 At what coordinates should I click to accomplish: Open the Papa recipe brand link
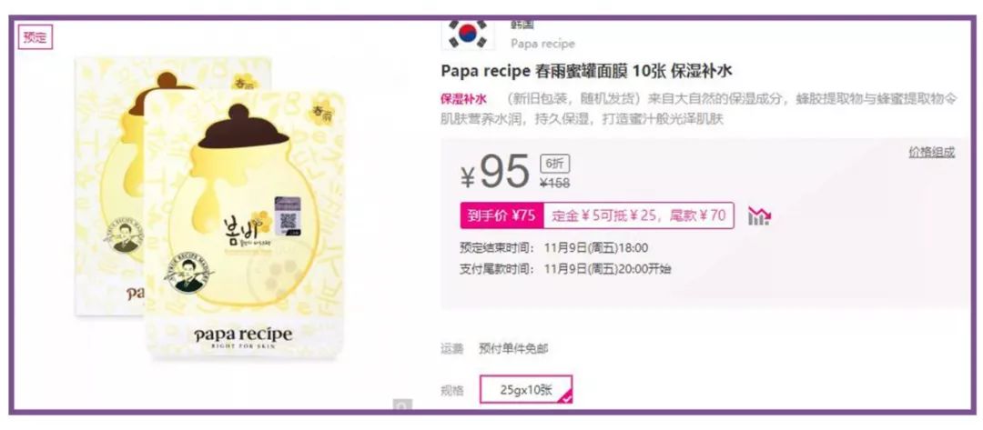[x=542, y=44]
